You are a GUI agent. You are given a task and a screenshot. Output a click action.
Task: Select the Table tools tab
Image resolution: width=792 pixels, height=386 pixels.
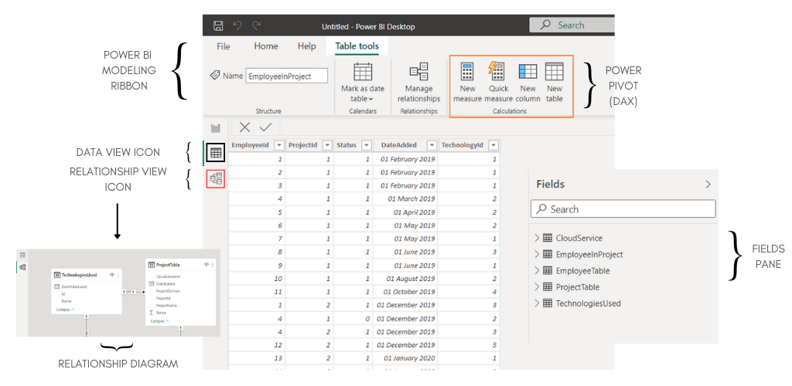[x=357, y=46]
